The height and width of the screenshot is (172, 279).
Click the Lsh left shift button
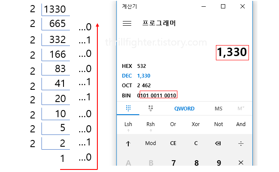[128, 124]
